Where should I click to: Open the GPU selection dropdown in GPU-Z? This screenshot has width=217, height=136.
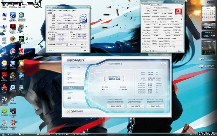coord(154,51)
